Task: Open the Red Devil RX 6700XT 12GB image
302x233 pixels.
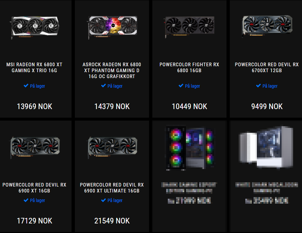Action: pos(267,26)
